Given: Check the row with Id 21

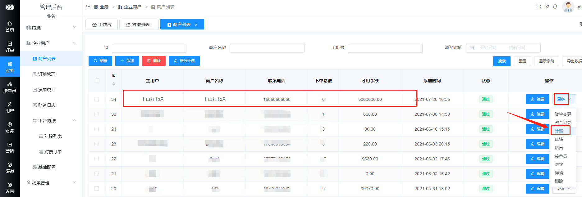Looking at the screenshot, I should click(x=97, y=174).
